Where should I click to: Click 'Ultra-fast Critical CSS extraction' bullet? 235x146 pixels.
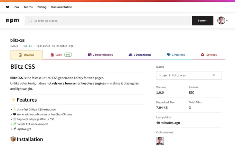coord(36,109)
